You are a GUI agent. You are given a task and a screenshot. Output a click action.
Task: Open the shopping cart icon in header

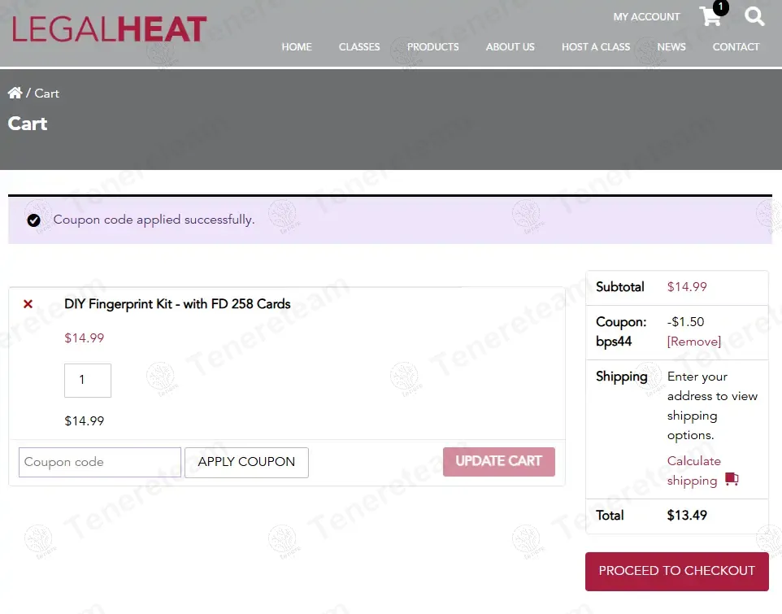tap(710, 16)
